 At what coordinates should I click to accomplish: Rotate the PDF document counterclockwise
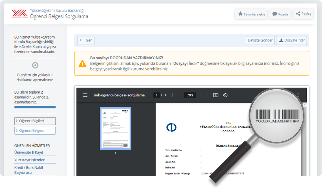225,95
